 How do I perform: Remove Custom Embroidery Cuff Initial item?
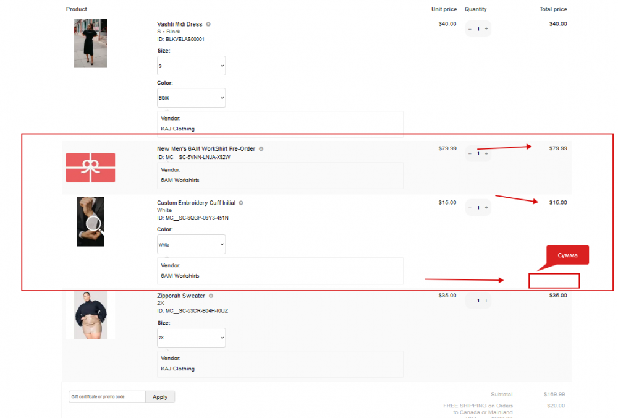pos(240,202)
